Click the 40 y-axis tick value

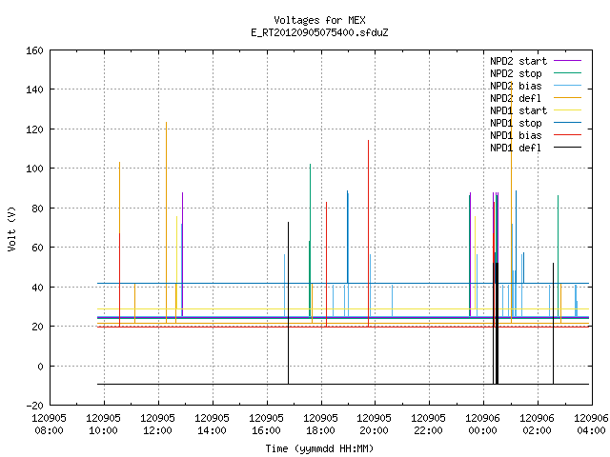37,288
